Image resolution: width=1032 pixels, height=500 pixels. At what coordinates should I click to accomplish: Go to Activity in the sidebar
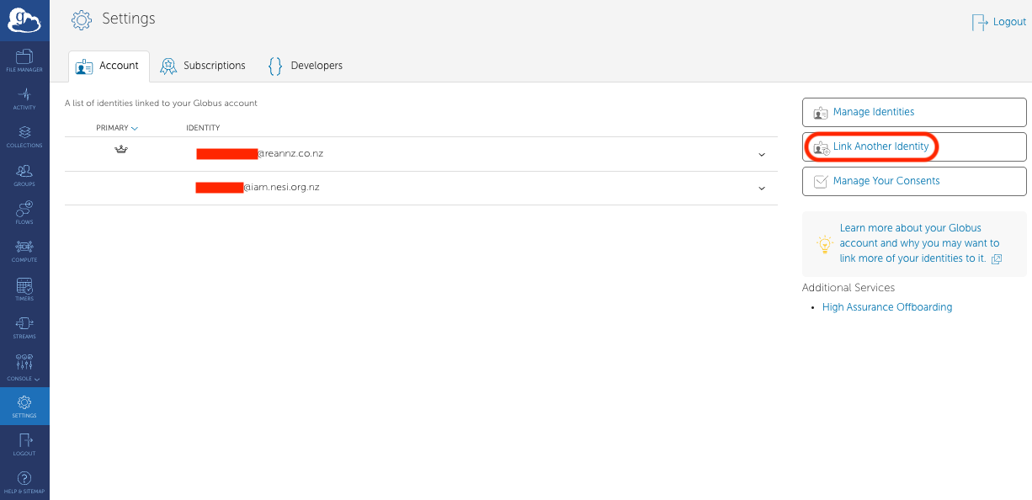click(24, 98)
